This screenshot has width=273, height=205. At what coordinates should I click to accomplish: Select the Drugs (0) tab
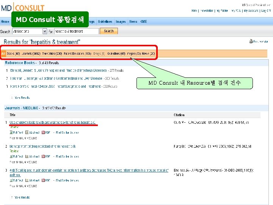pos(99,54)
